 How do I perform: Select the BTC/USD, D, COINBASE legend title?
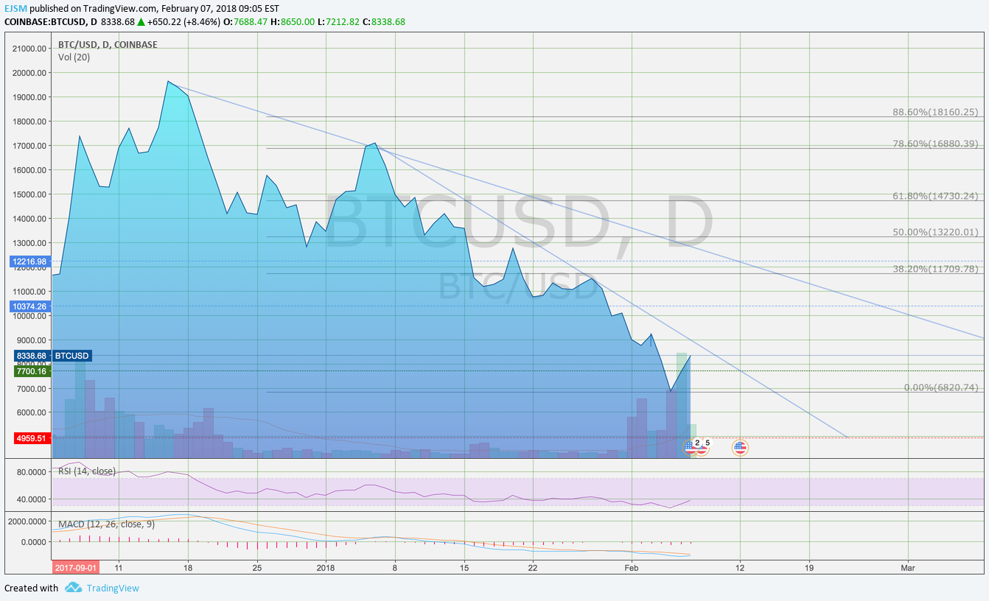point(108,44)
